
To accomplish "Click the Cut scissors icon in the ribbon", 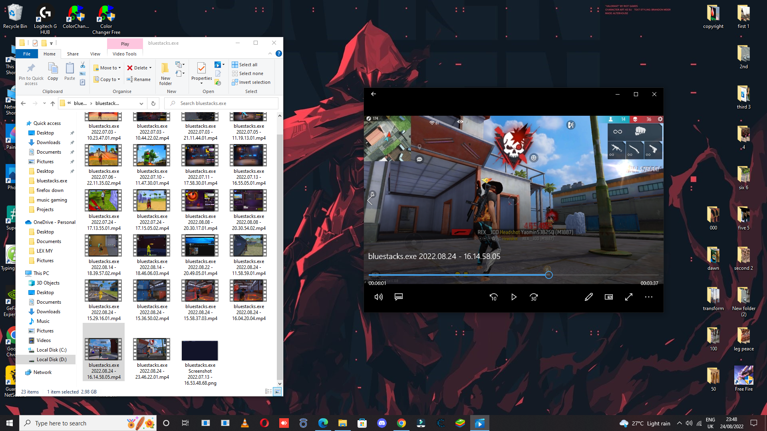I will [x=83, y=65].
